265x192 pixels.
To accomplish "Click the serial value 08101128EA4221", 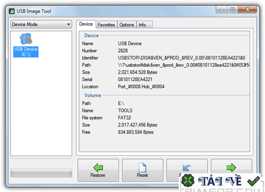I will pyautogui.click(x=135, y=79).
